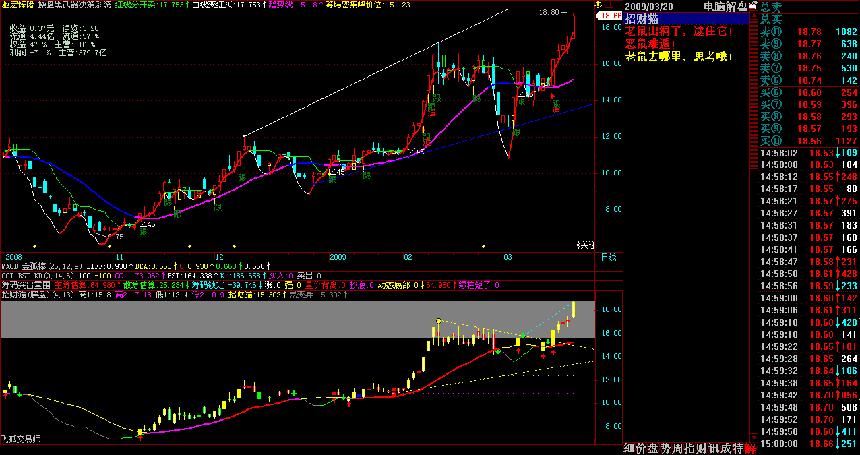Click buy level 8 price 18.58

click(809, 117)
